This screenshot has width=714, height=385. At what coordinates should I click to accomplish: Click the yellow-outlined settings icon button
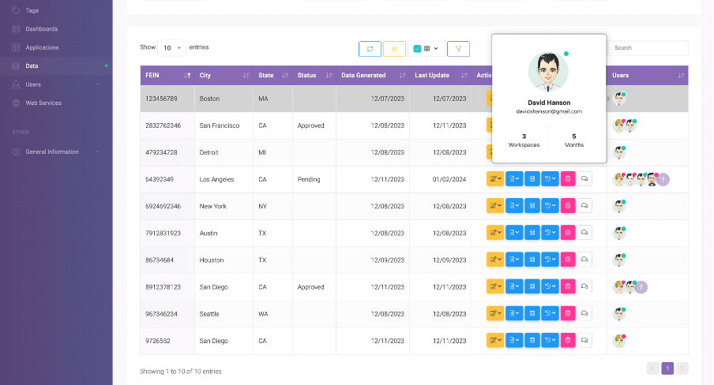click(x=394, y=49)
